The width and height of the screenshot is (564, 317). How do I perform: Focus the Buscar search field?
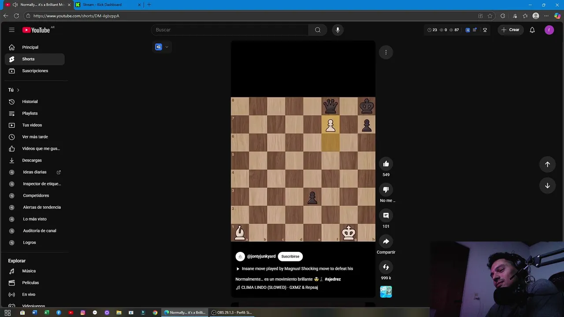click(x=230, y=30)
